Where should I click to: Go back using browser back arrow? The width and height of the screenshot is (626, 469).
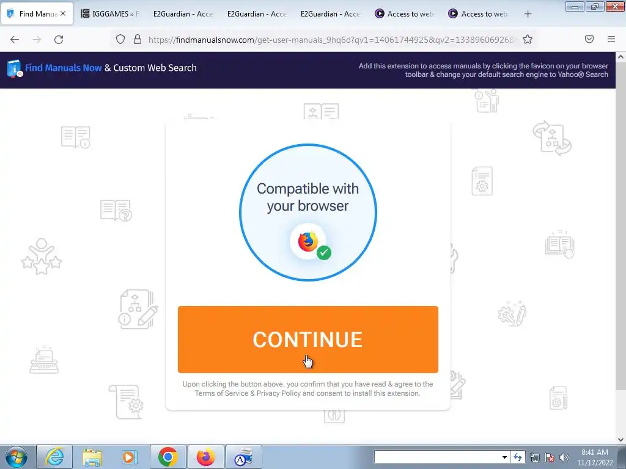[15, 40]
